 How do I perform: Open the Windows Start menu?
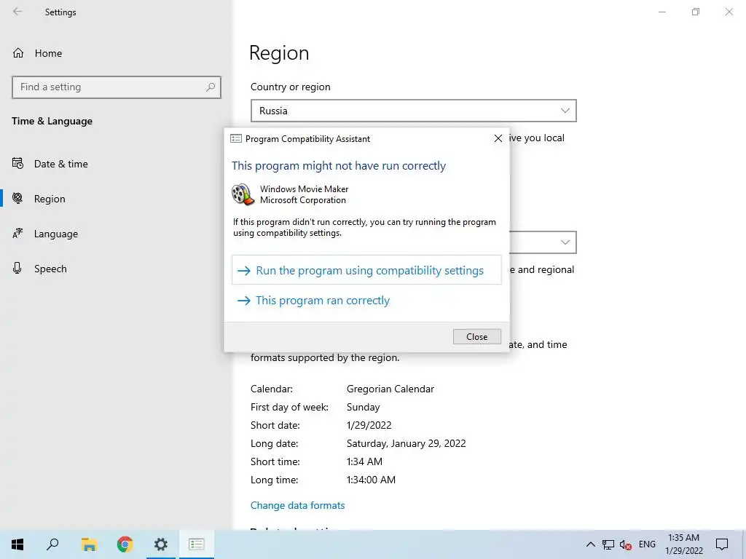tap(17, 544)
